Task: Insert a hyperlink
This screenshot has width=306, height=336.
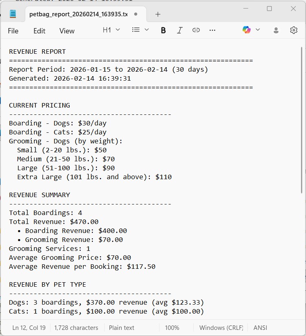Action: (196, 30)
